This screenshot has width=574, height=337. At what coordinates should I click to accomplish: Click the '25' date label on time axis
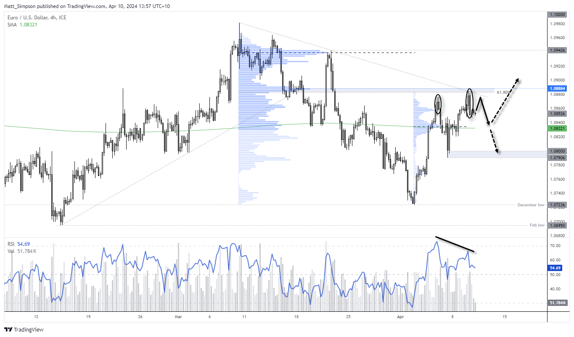[348, 316]
